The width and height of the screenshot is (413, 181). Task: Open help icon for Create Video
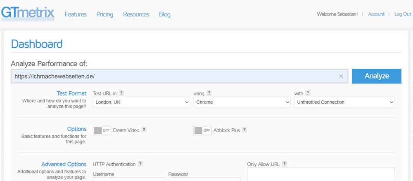click(x=144, y=130)
